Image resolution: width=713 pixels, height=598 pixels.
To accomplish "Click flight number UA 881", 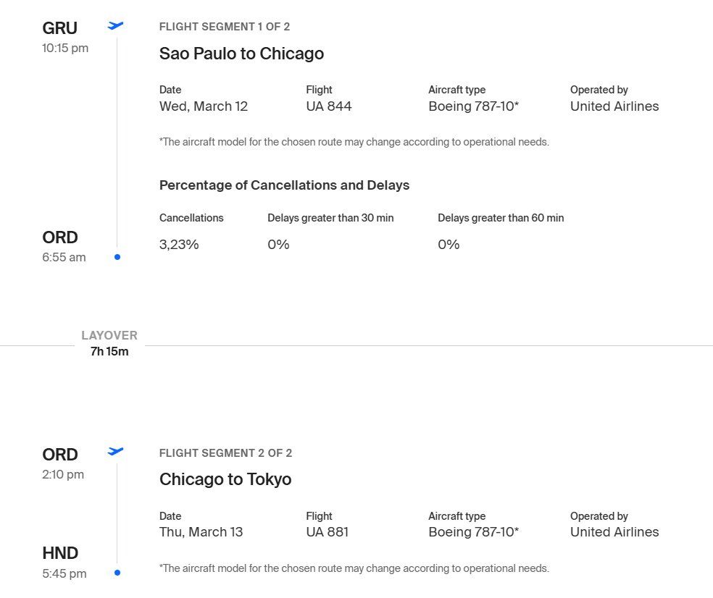I will 327,532.
